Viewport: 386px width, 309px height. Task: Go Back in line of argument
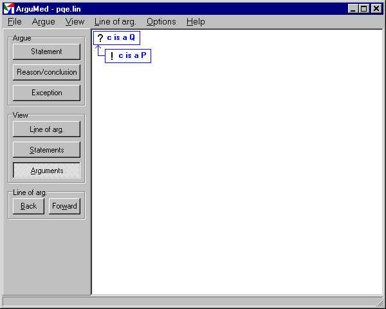(28, 206)
